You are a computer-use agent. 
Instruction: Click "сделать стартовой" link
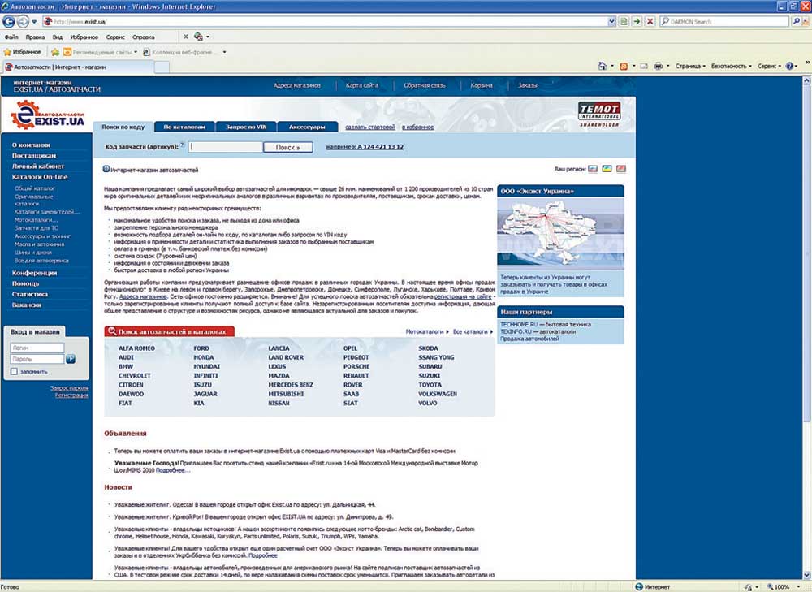[x=370, y=127]
